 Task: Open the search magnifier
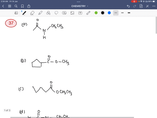pos(16,6)
